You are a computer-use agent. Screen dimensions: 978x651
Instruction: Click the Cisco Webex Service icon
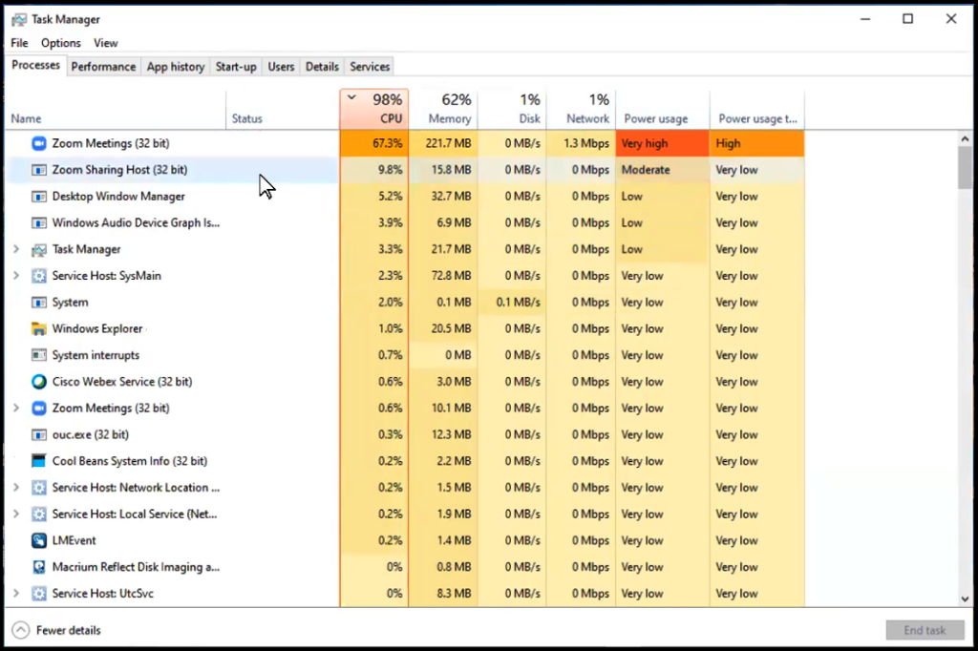pos(38,382)
